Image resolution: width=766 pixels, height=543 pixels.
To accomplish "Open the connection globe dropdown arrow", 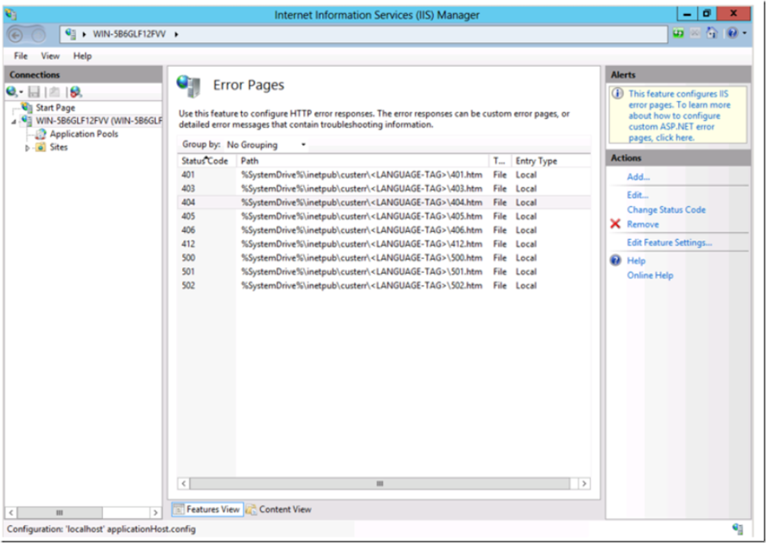I will [21, 92].
